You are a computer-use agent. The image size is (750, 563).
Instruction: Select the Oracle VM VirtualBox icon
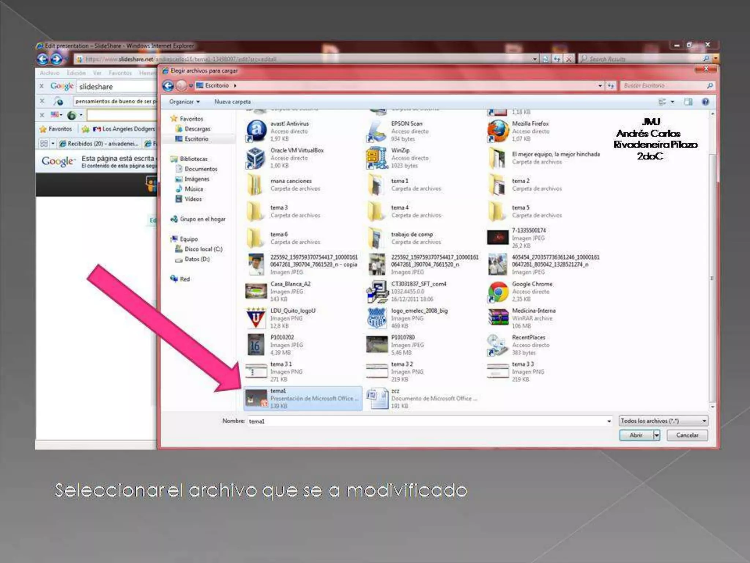[256, 158]
